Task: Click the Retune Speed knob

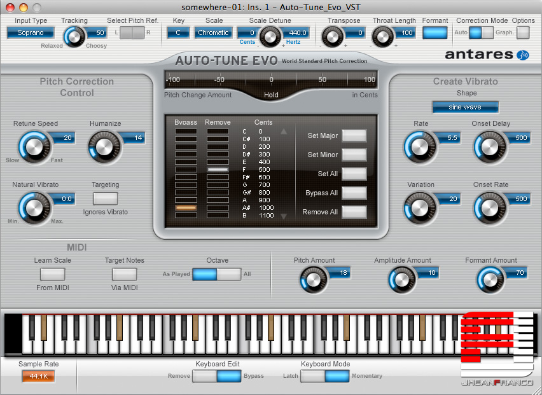Action: pos(34,147)
